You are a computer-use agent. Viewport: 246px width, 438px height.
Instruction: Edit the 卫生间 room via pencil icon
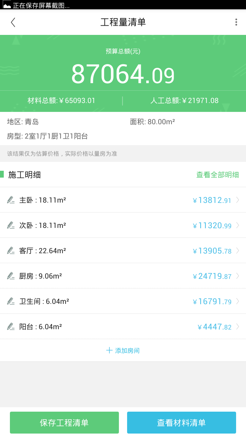(11, 301)
